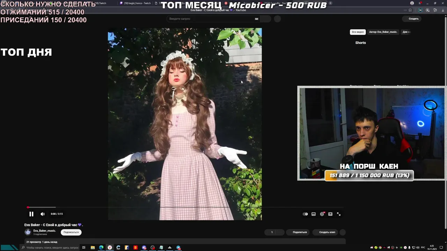
Task: Click the 21 просмотр description text
Action: point(42,242)
